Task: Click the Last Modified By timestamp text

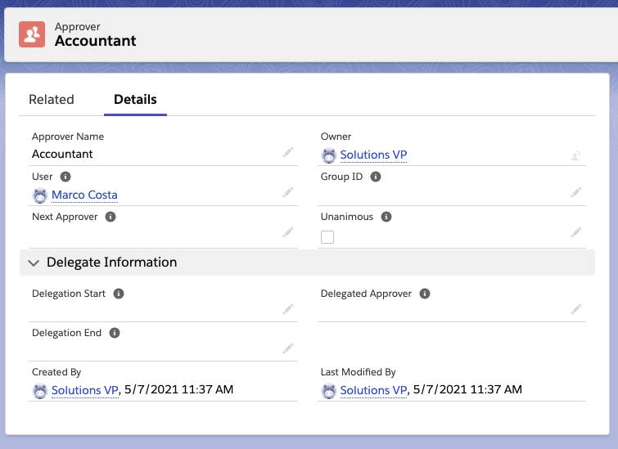Action: coord(467,389)
